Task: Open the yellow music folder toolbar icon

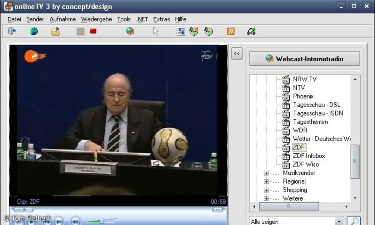Action: (x=55, y=32)
